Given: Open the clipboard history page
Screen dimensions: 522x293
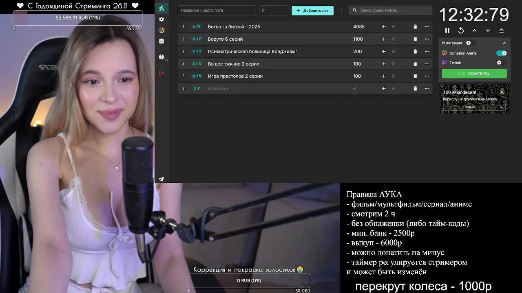Looking at the screenshot, I should pyautogui.click(x=161, y=41).
